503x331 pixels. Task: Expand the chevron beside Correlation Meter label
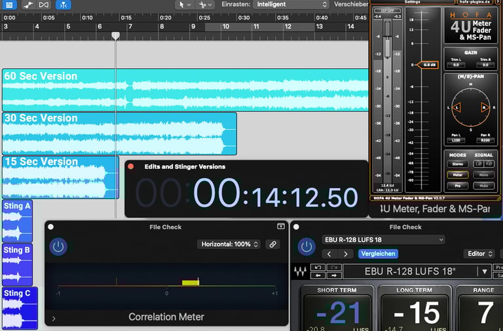pos(54,319)
